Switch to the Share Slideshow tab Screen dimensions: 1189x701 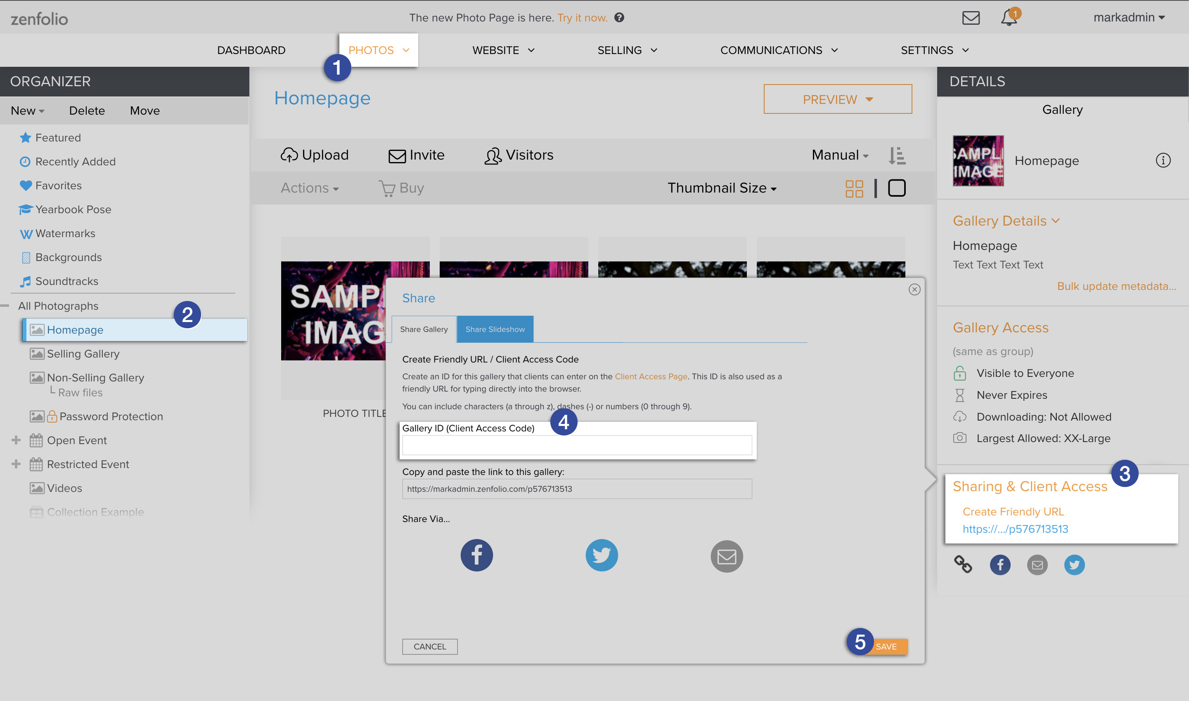coord(495,329)
